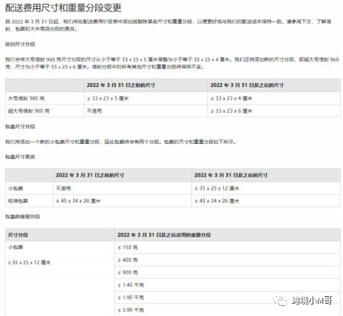This screenshot has width=343, height=316.
Task: Click the 信封尺寸分段 section heading
Action: pyautogui.click(x=20, y=44)
